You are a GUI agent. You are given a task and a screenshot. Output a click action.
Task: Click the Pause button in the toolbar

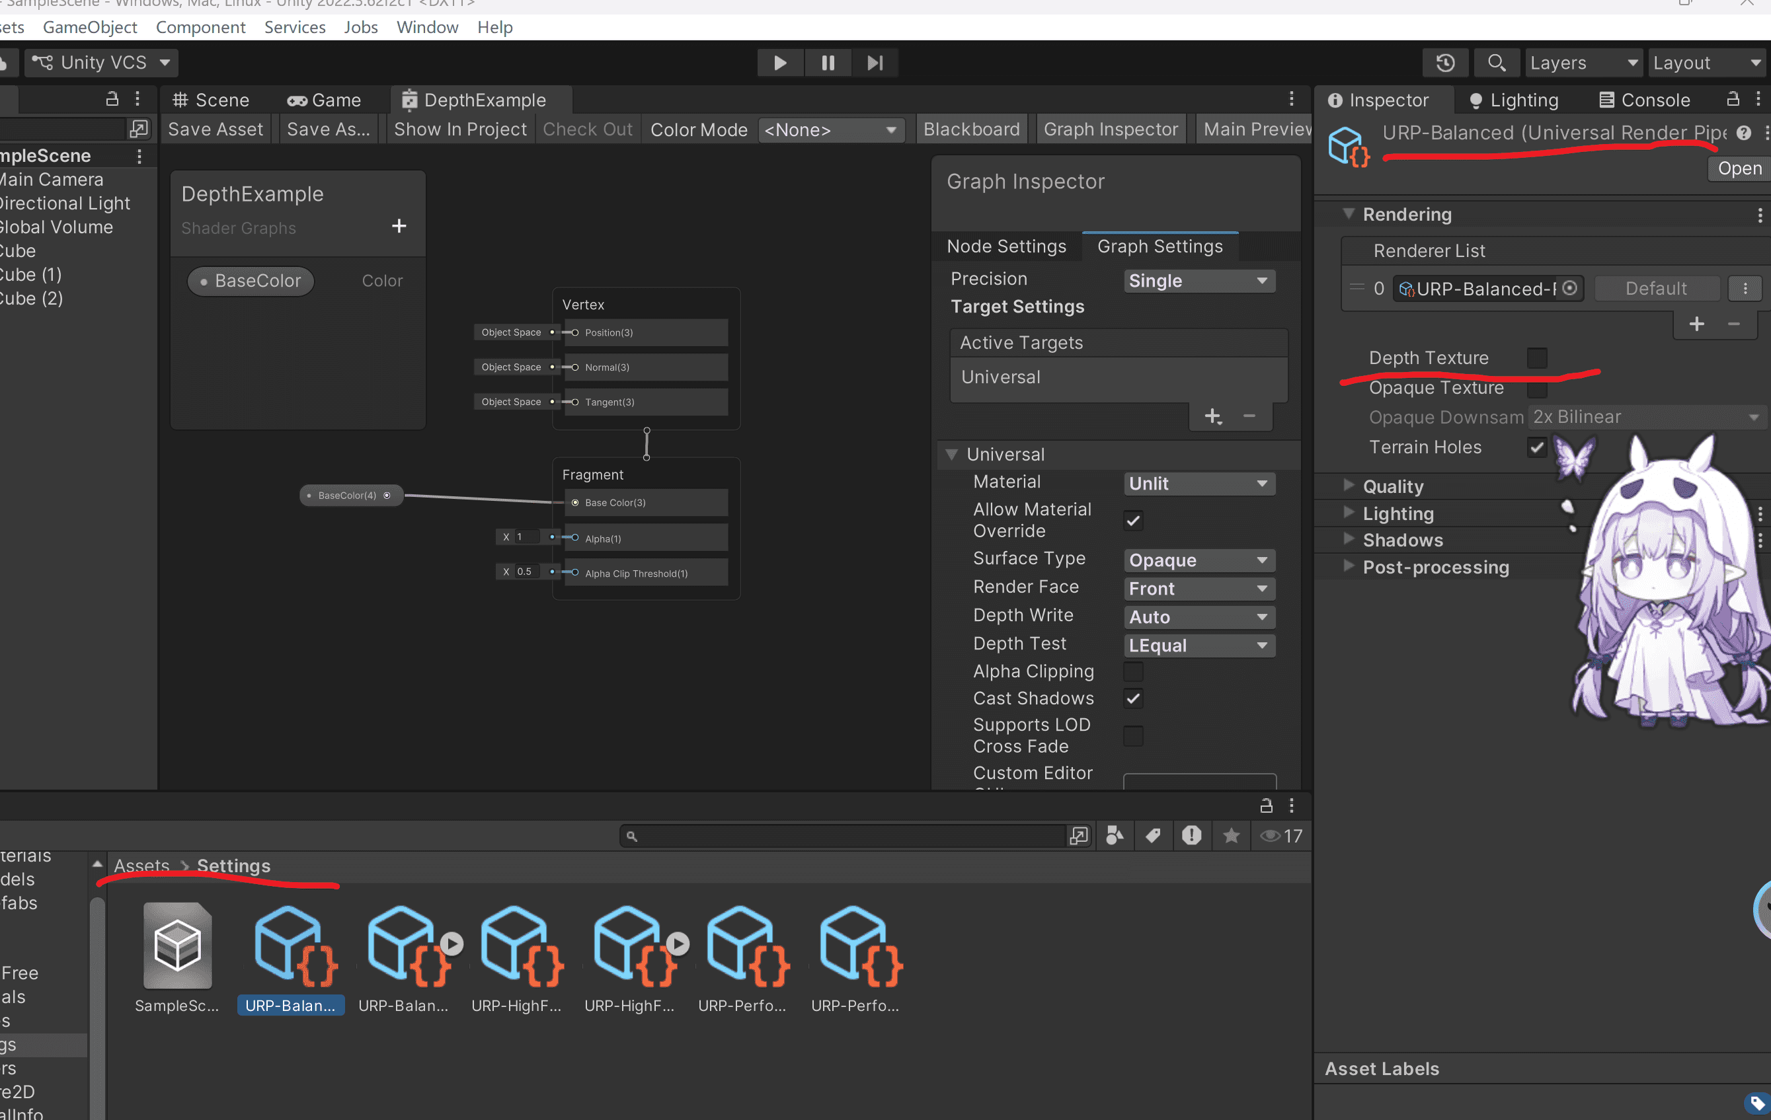pyautogui.click(x=828, y=63)
